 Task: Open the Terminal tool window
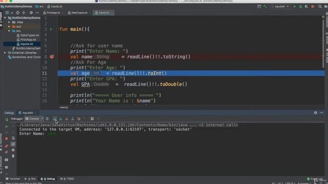[x=12, y=179]
